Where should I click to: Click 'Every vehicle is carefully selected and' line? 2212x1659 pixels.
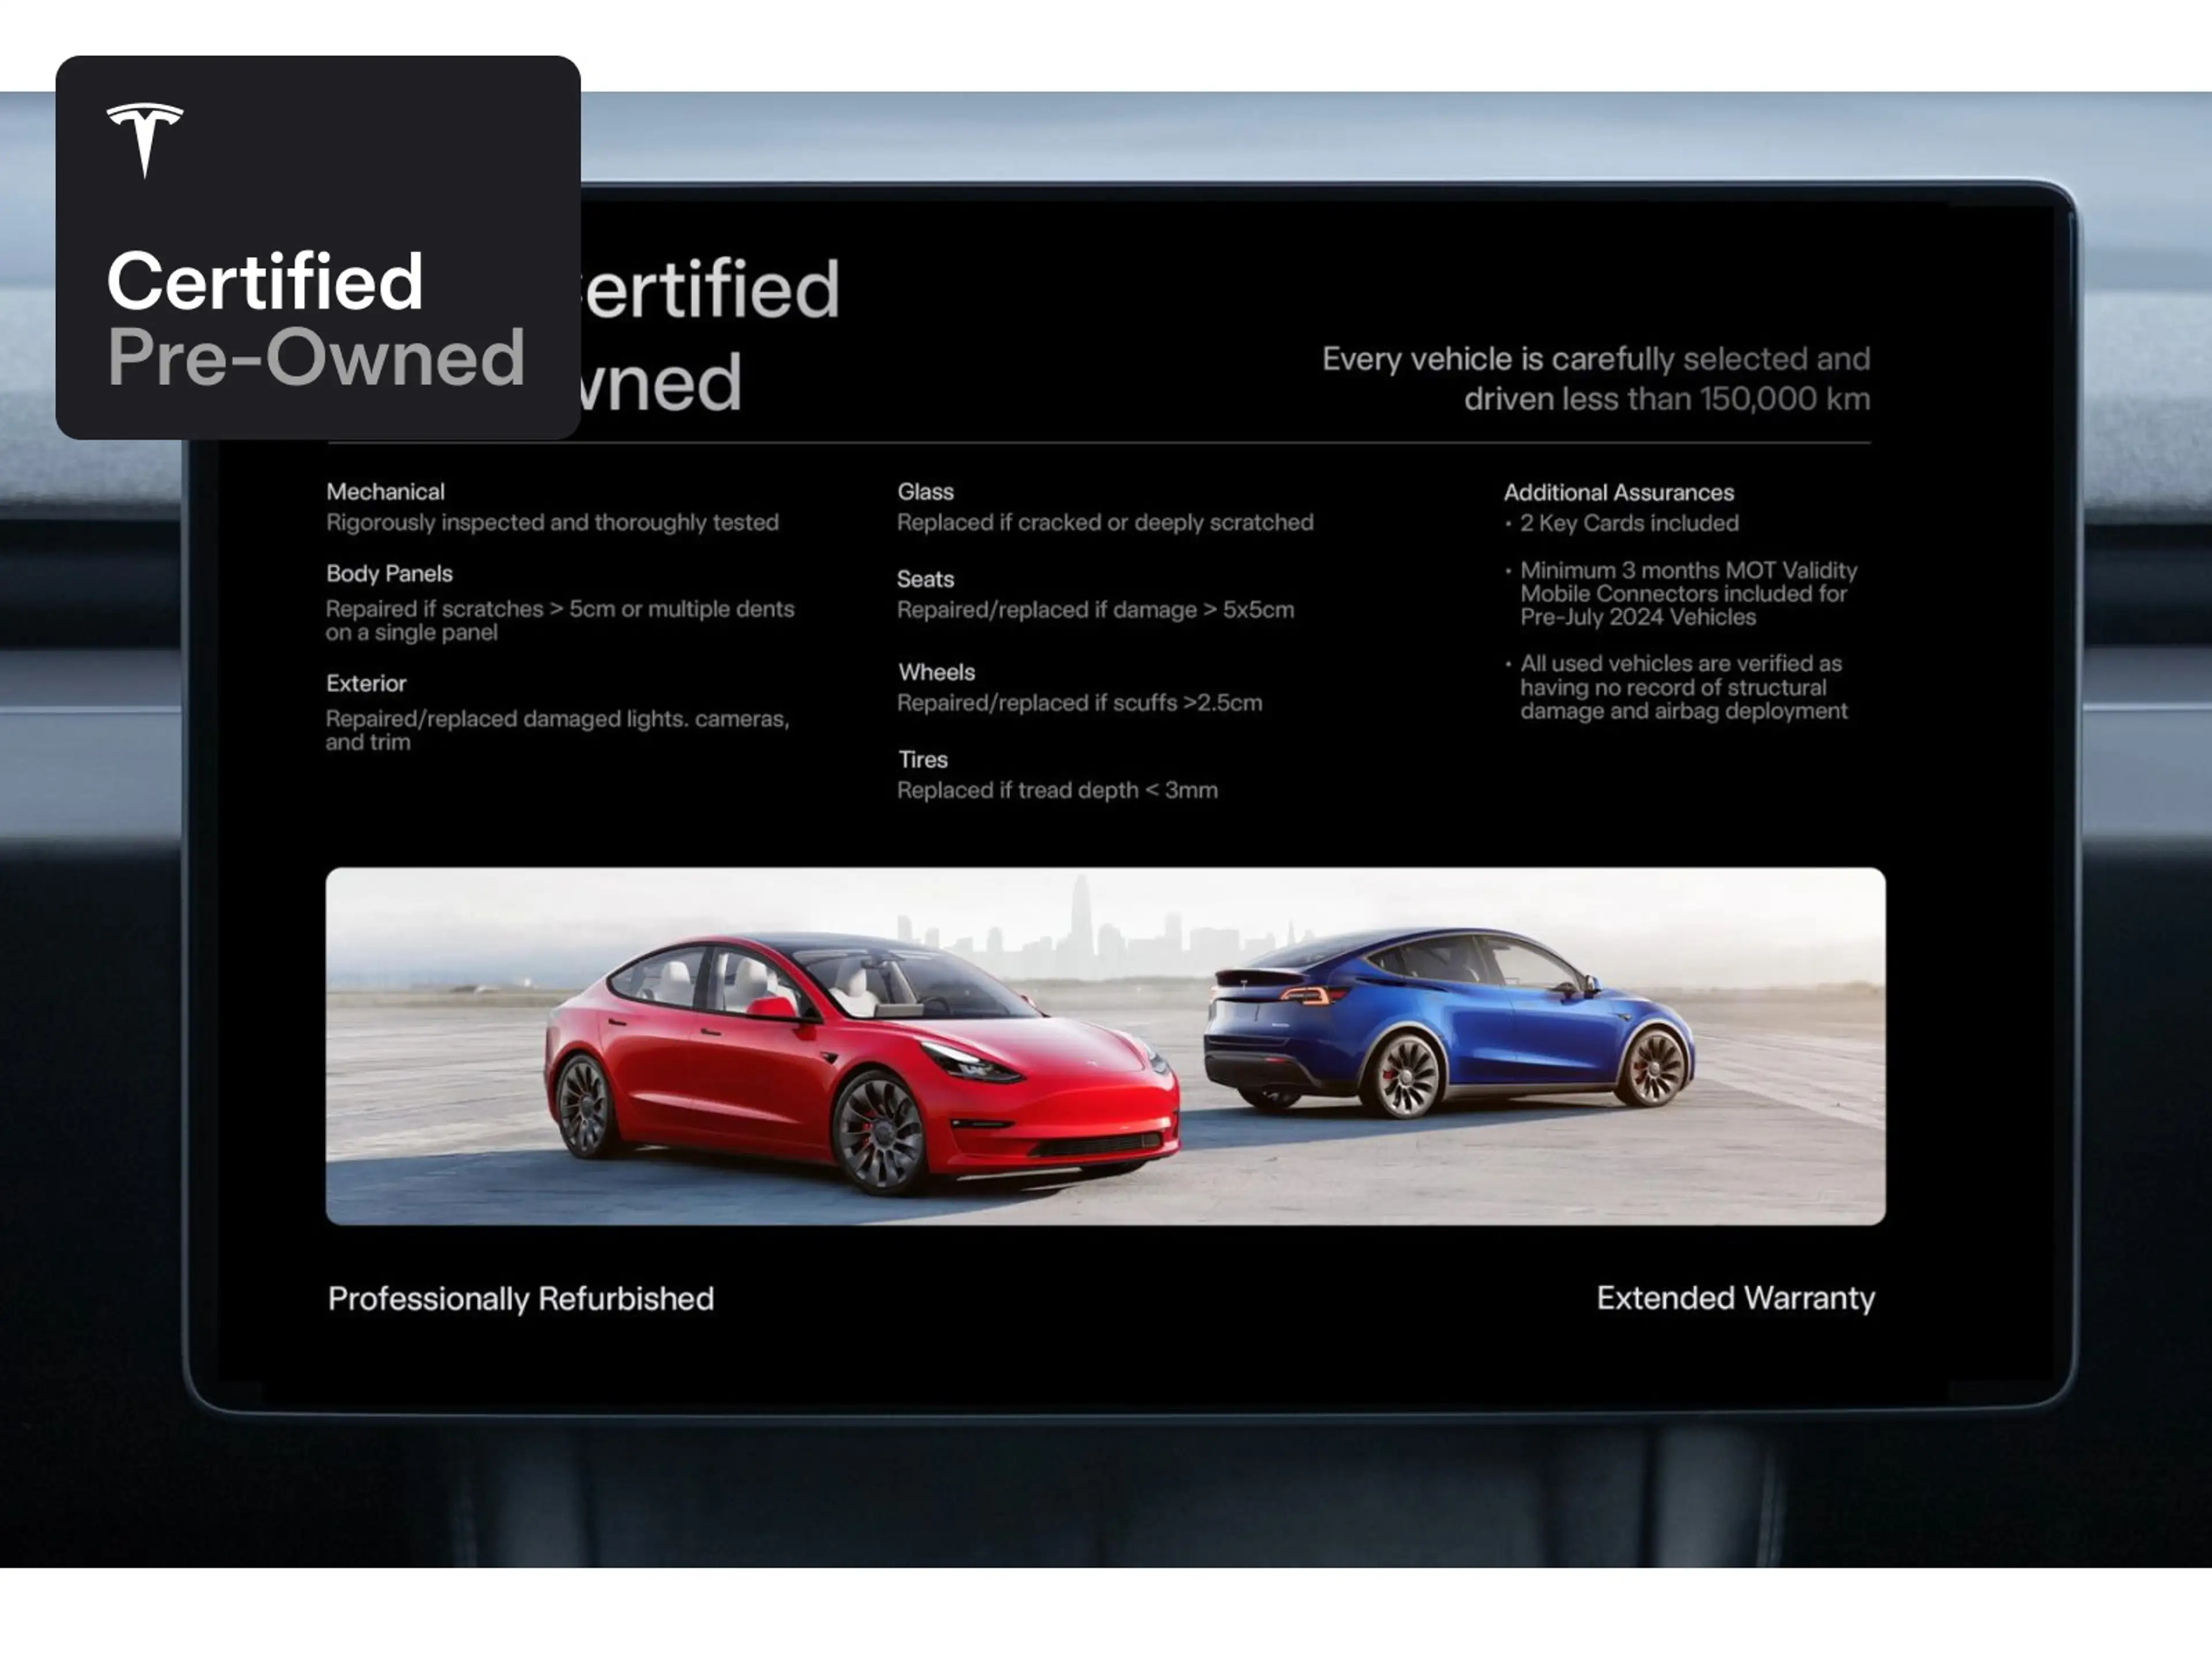(1596, 358)
